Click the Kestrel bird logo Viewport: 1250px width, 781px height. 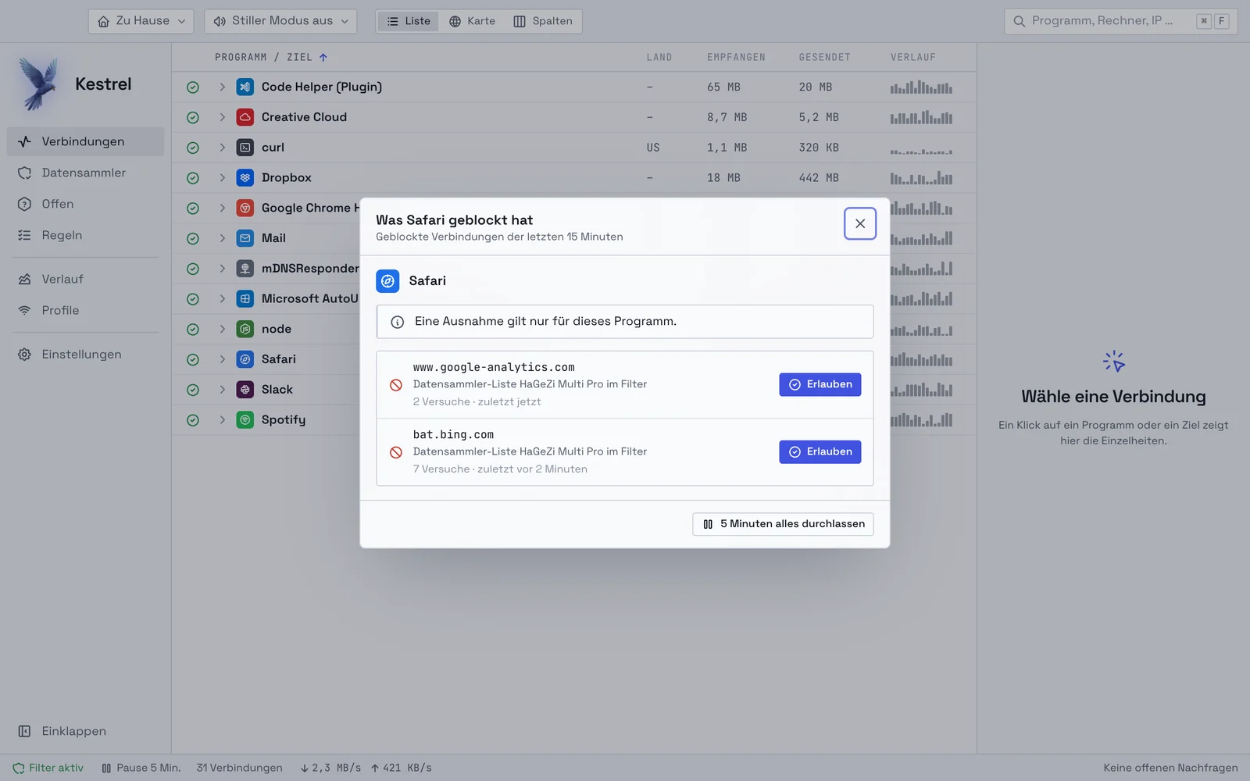pos(39,84)
